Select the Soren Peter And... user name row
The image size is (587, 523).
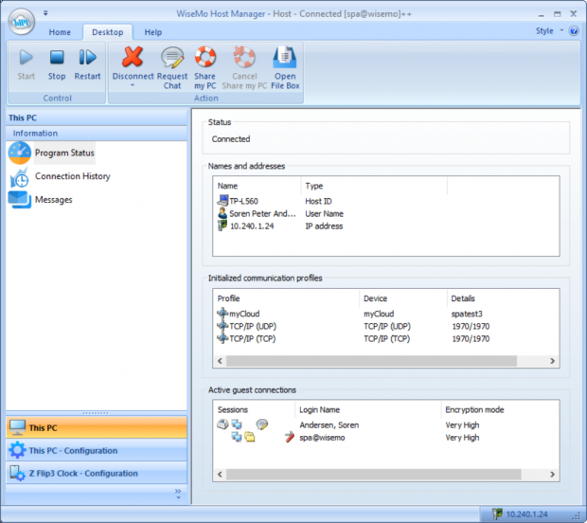point(280,213)
